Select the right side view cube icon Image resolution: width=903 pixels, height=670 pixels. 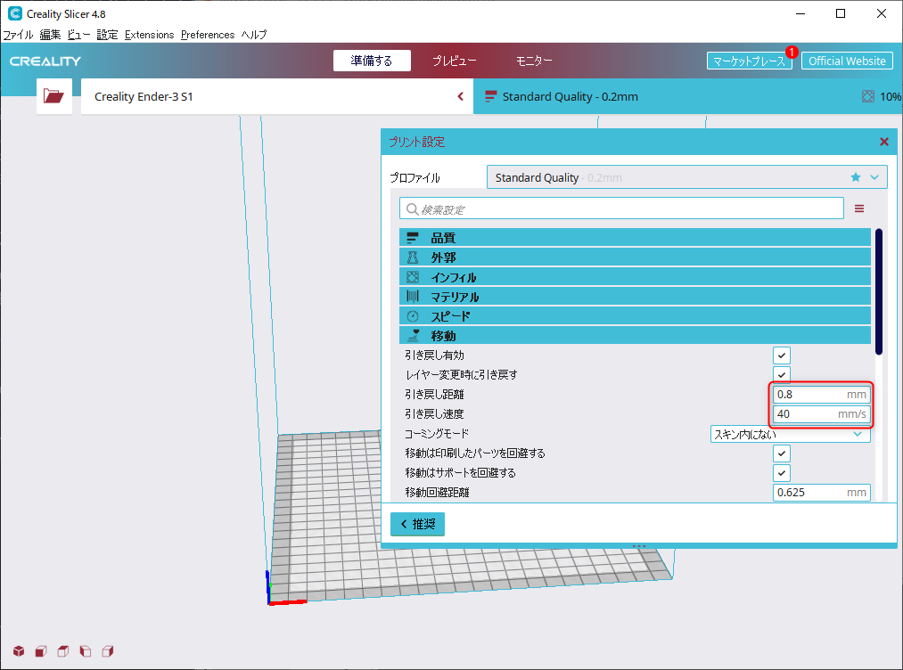[x=108, y=651]
